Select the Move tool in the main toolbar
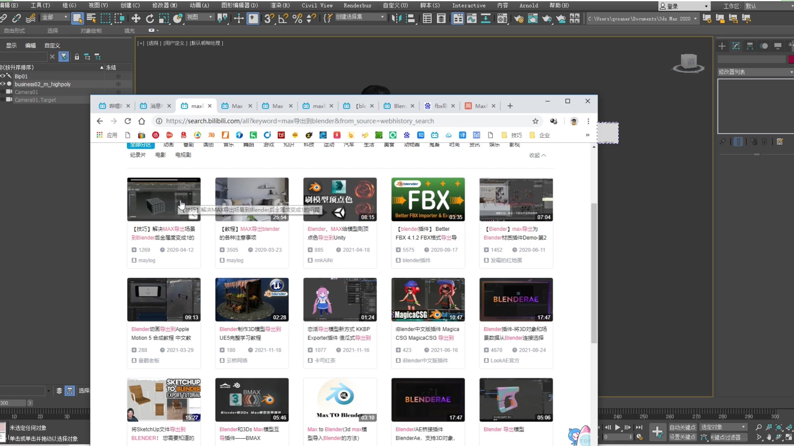Viewport: 794px width, 446px height. [136, 19]
